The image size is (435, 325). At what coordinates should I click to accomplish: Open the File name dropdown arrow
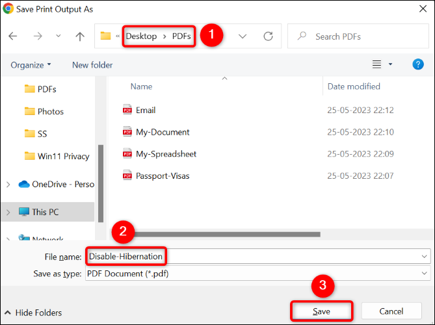tap(424, 257)
